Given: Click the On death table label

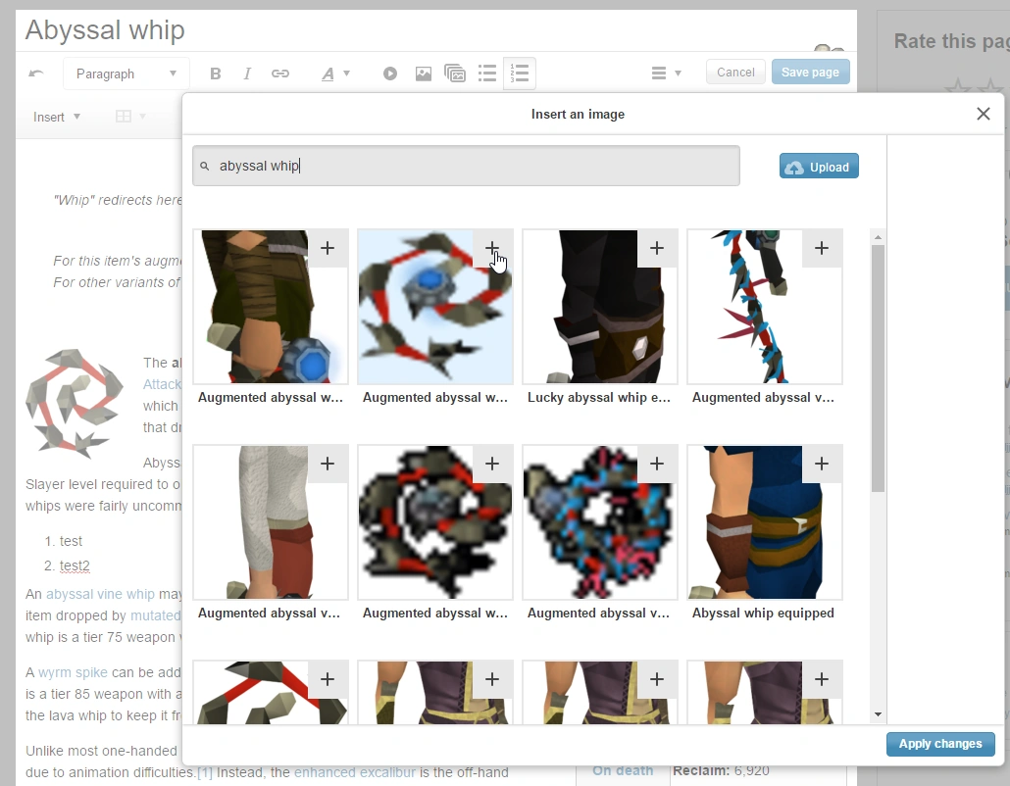Looking at the screenshot, I should 623,770.
